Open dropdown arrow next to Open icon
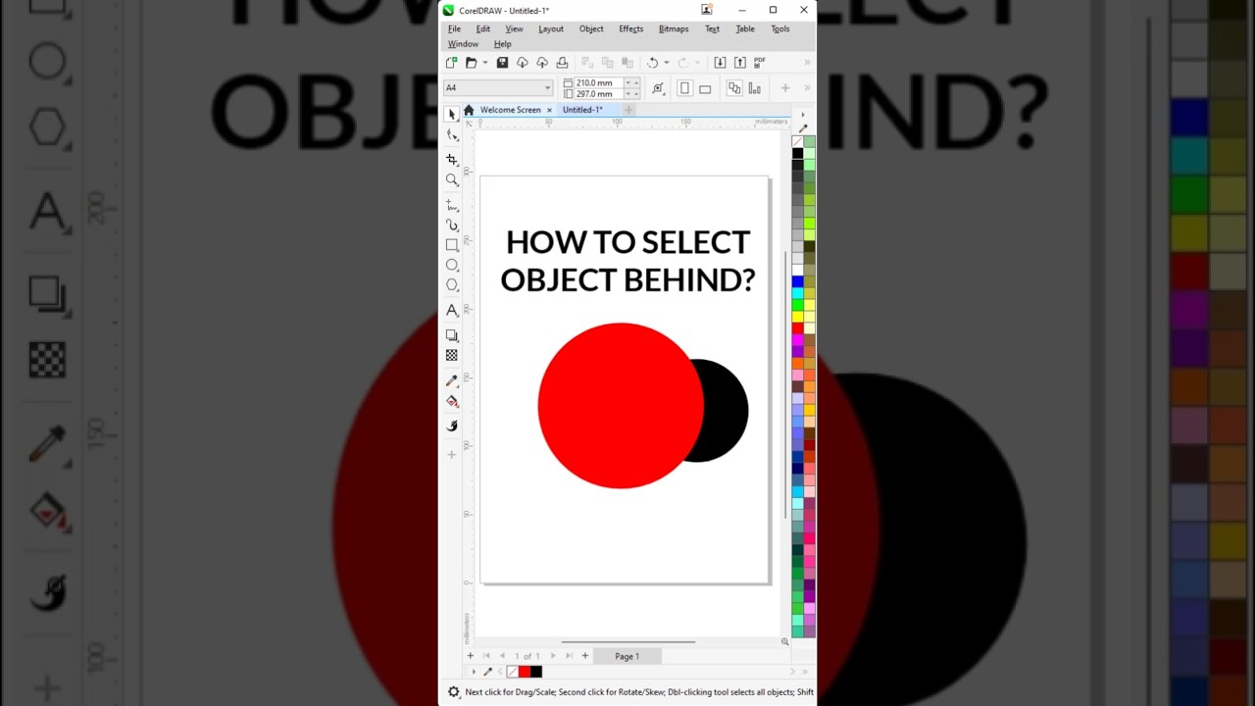Viewport: 1255px width, 706px height. pos(484,63)
